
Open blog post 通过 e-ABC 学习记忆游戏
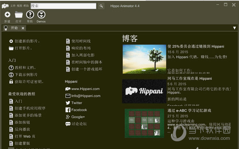coord(189,110)
